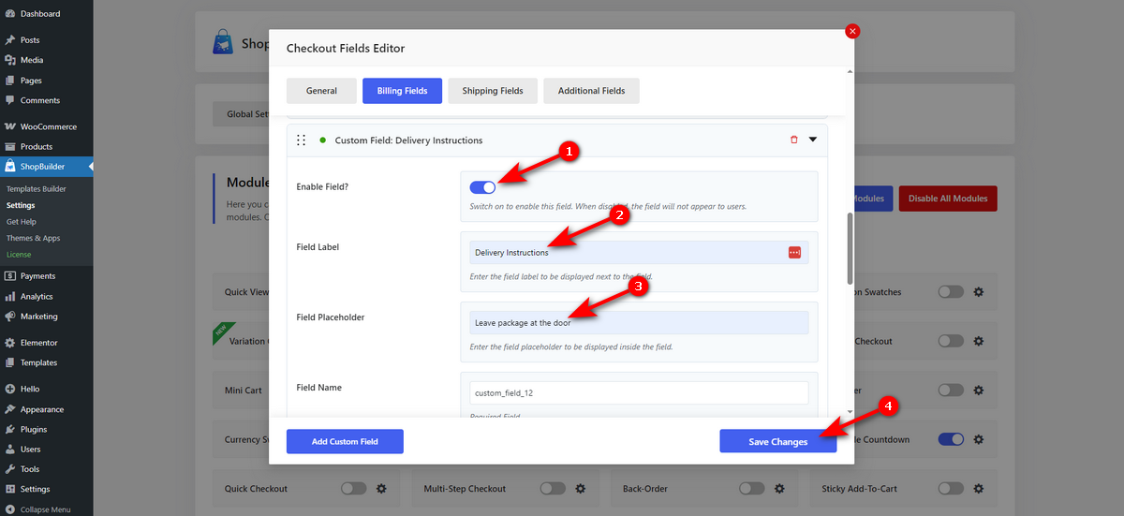Switch to the Billing Fields tab
Screen dimensions: 1124x516
click(x=402, y=91)
